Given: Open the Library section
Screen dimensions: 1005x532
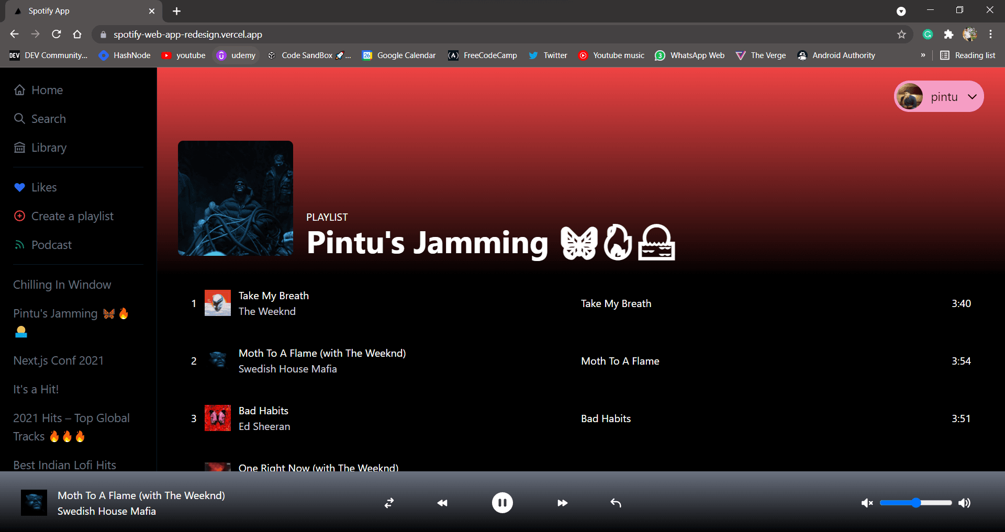Looking at the screenshot, I should [x=49, y=148].
